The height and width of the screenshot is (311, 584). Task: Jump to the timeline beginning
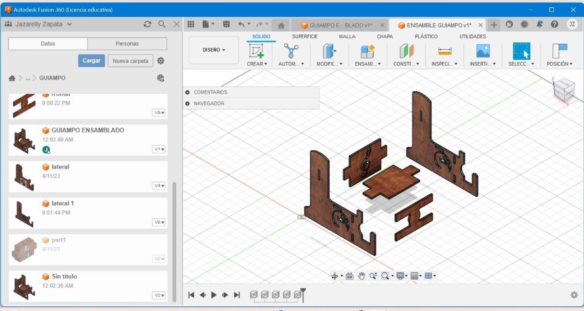click(x=192, y=295)
